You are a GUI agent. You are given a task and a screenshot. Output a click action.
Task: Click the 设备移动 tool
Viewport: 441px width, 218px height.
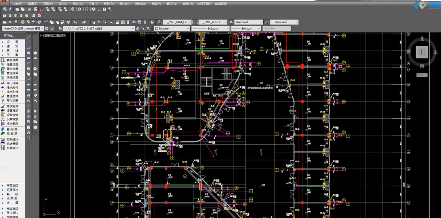(x=12, y=111)
